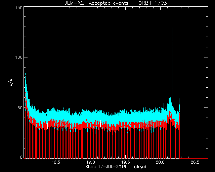Click the 'ORBIT 1703' title text
This screenshot has height=172, width=215.
pos(153,3)
